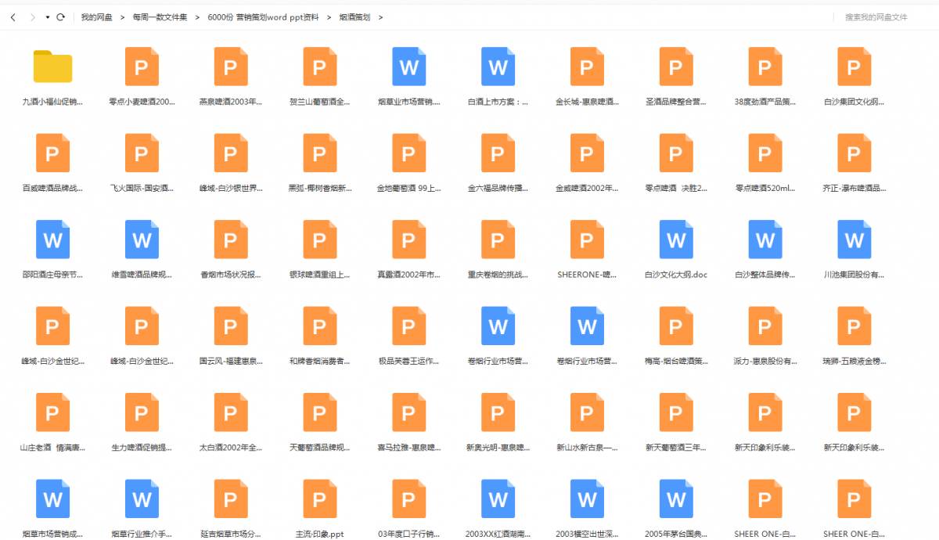Viewport: 939px width, 540px height.
Task: Select file name 和牌香烟消费者
Action: (x=320, y=362)
